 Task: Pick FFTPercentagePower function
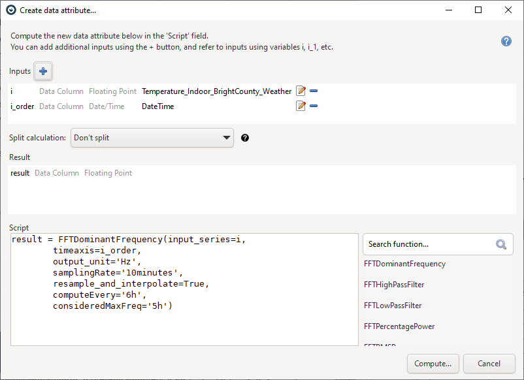[x=399, y=326]
